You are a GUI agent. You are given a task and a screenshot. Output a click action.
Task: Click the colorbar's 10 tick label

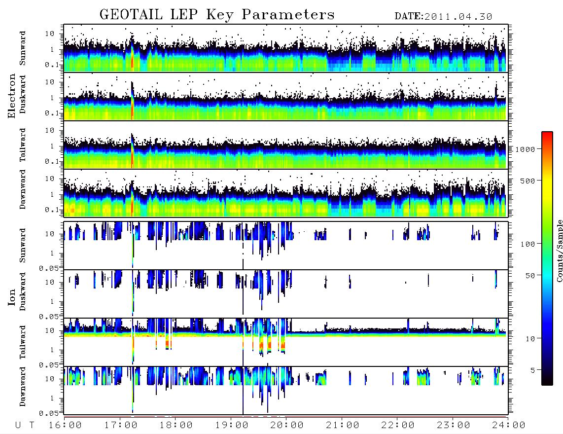530,338
